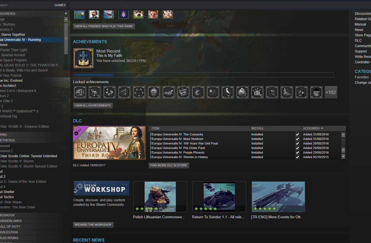Screen dimensions: 371x243
Task: Open the purple crowned wizard friend avatar
Action: (124, 14)
